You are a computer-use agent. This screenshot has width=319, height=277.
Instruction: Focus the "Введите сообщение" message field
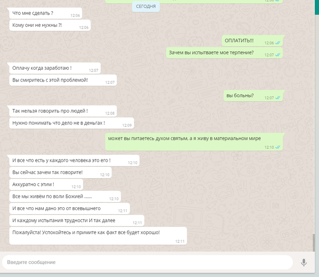[147, 262]
